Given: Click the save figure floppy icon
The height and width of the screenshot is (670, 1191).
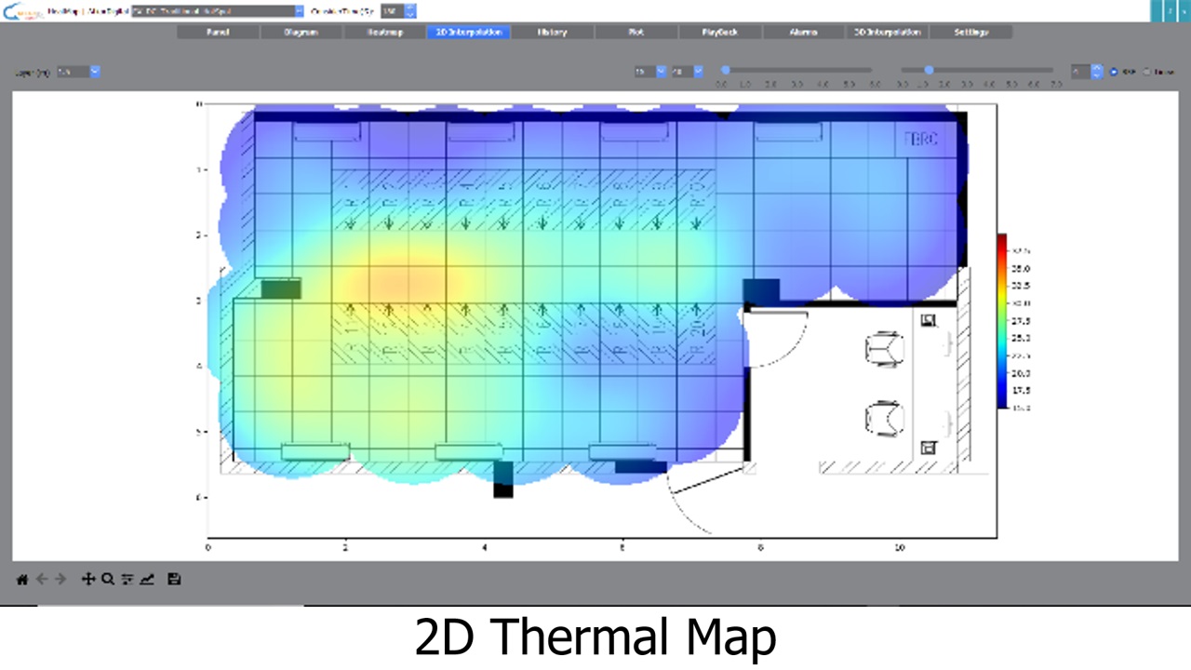Looking at the screenshot, I should pos(174,579).
